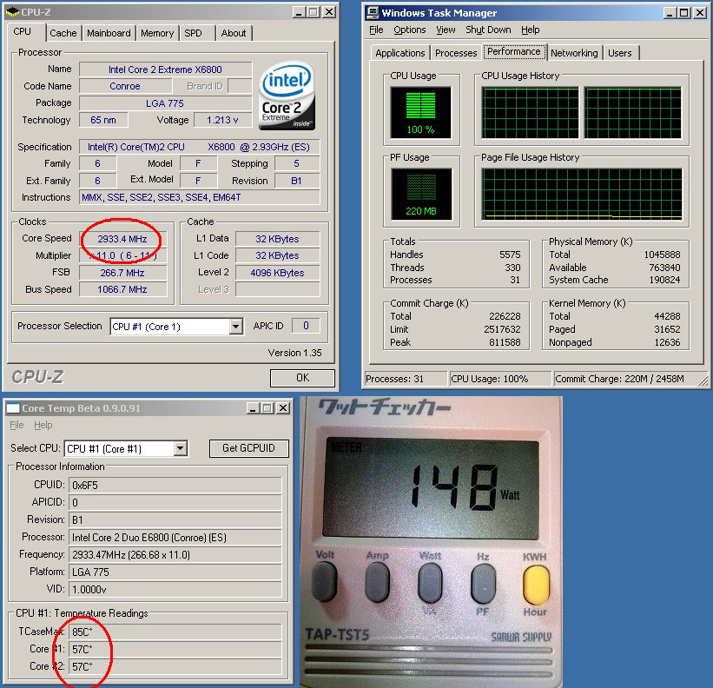Screen dimensions: 713x688
Task: Click the Intel Core 2 Extreme logo
Action: coord(287,96)
